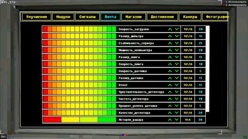This screenshot has width=248, height=139.
Task: Click the Частота_детектора label
Action: pos(133,99)
